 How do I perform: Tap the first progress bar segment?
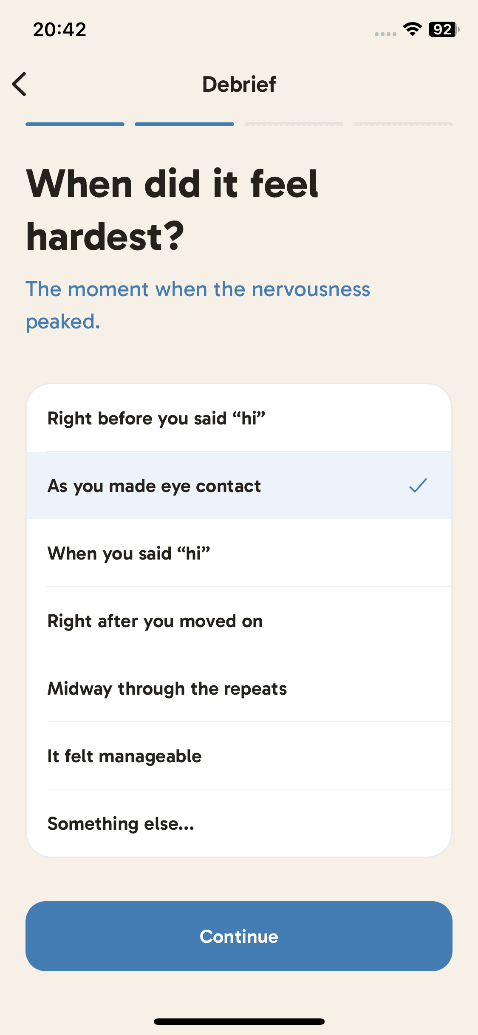point(75,124)
